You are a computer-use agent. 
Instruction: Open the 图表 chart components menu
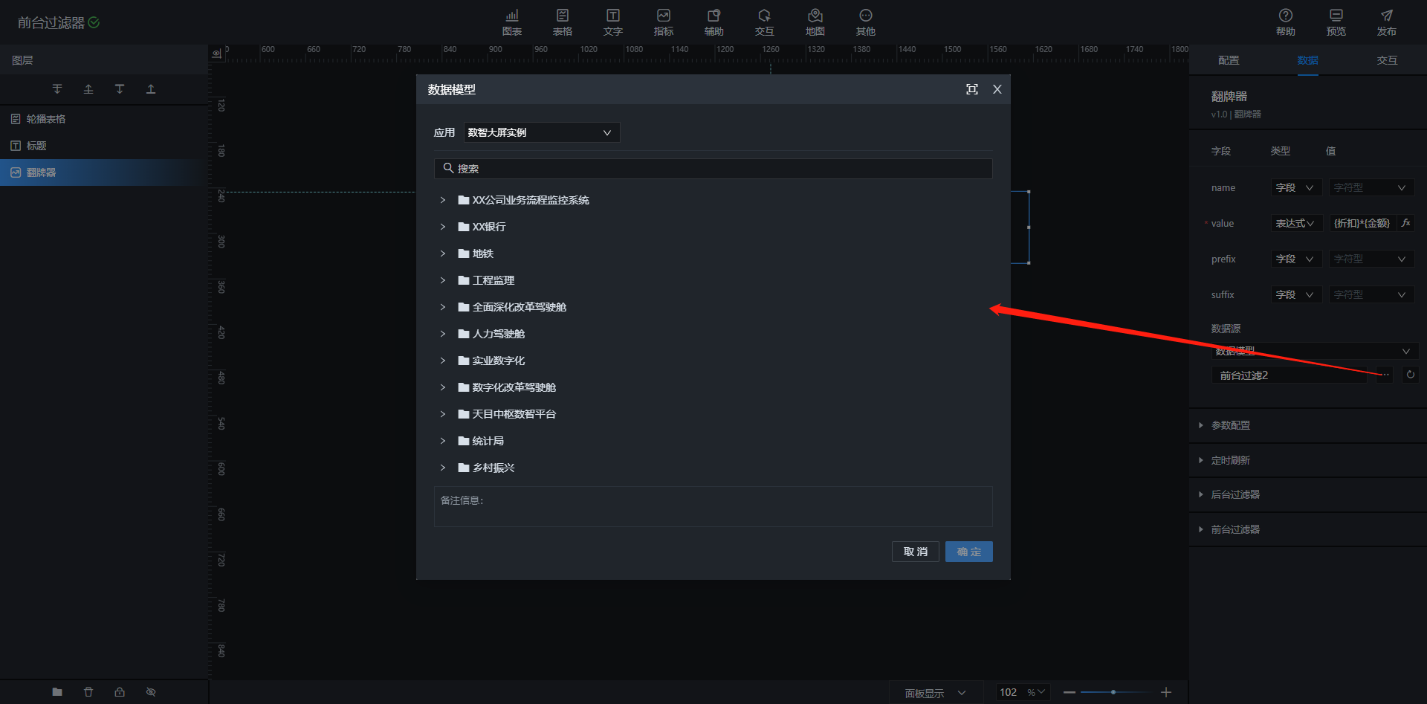click(511, 22)
